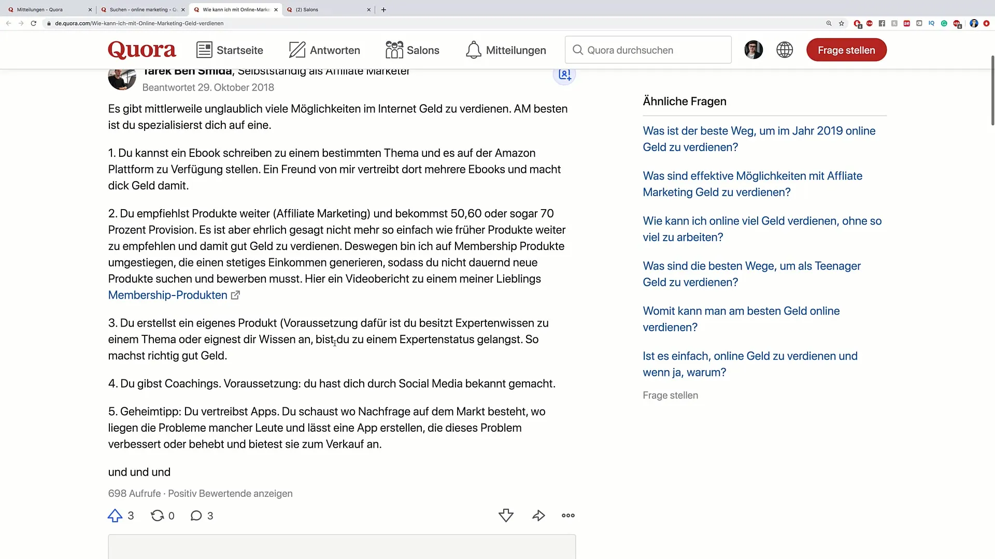Click the red update arrow icon in Chrome

[987, 23]
